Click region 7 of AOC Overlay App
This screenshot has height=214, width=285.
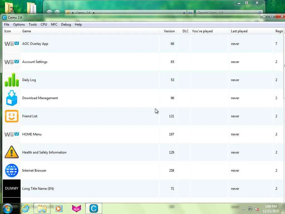click(x=276, y=44)
